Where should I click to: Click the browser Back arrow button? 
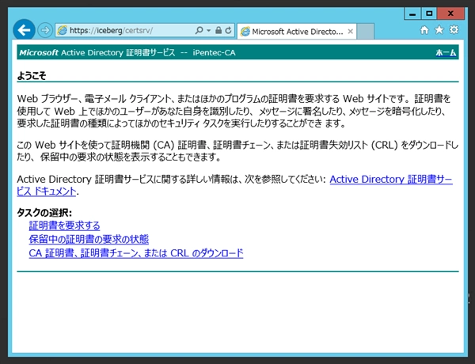point(24,30)
